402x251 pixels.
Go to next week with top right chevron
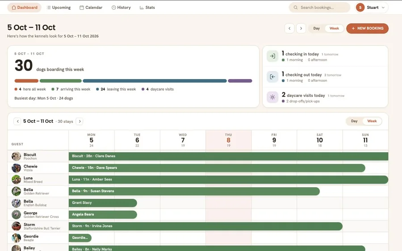coord(301,28)
